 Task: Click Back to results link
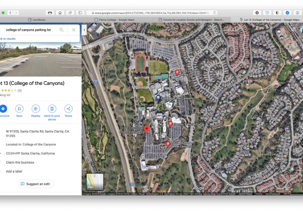click(x=8, y=39)
